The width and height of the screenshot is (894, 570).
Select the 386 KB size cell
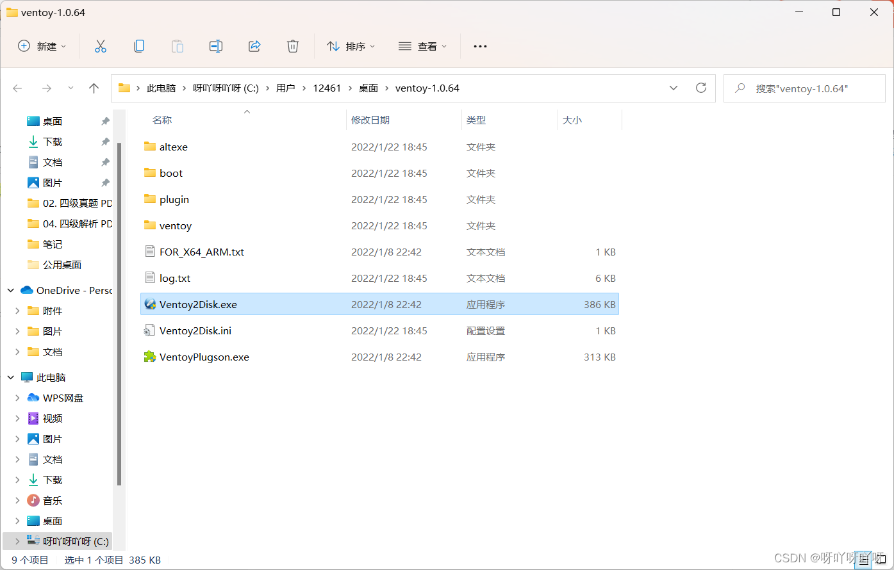click(600, 304)
